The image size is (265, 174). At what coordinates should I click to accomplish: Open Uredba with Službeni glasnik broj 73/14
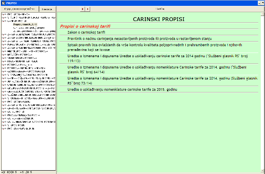163,81
